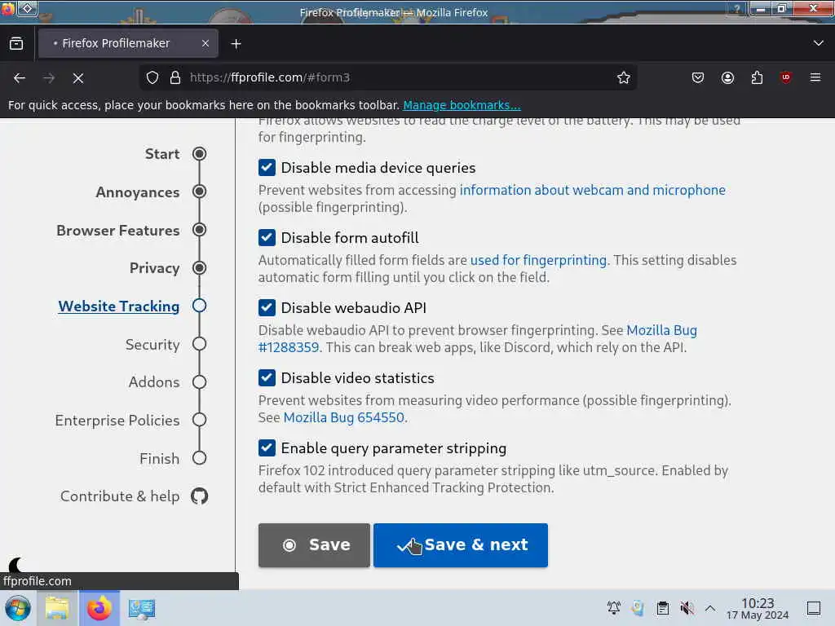Open the desktop monitor icon on the taskbar

click(142, 608)
